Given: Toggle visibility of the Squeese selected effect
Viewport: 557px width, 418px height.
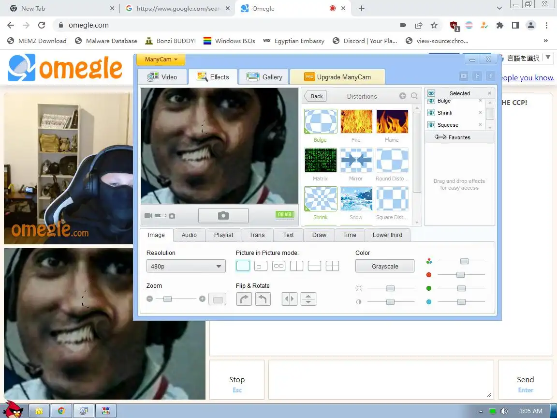Looking at the screenshot, I should [x=431, y=125].
